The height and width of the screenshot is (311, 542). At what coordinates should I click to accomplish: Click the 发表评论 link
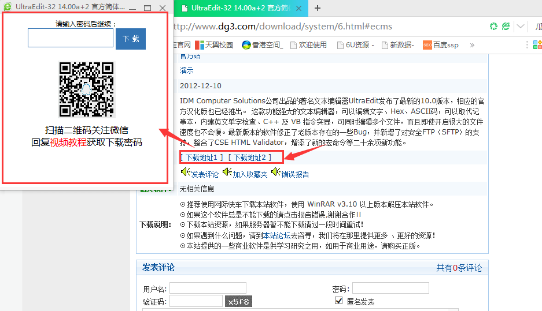205,174
